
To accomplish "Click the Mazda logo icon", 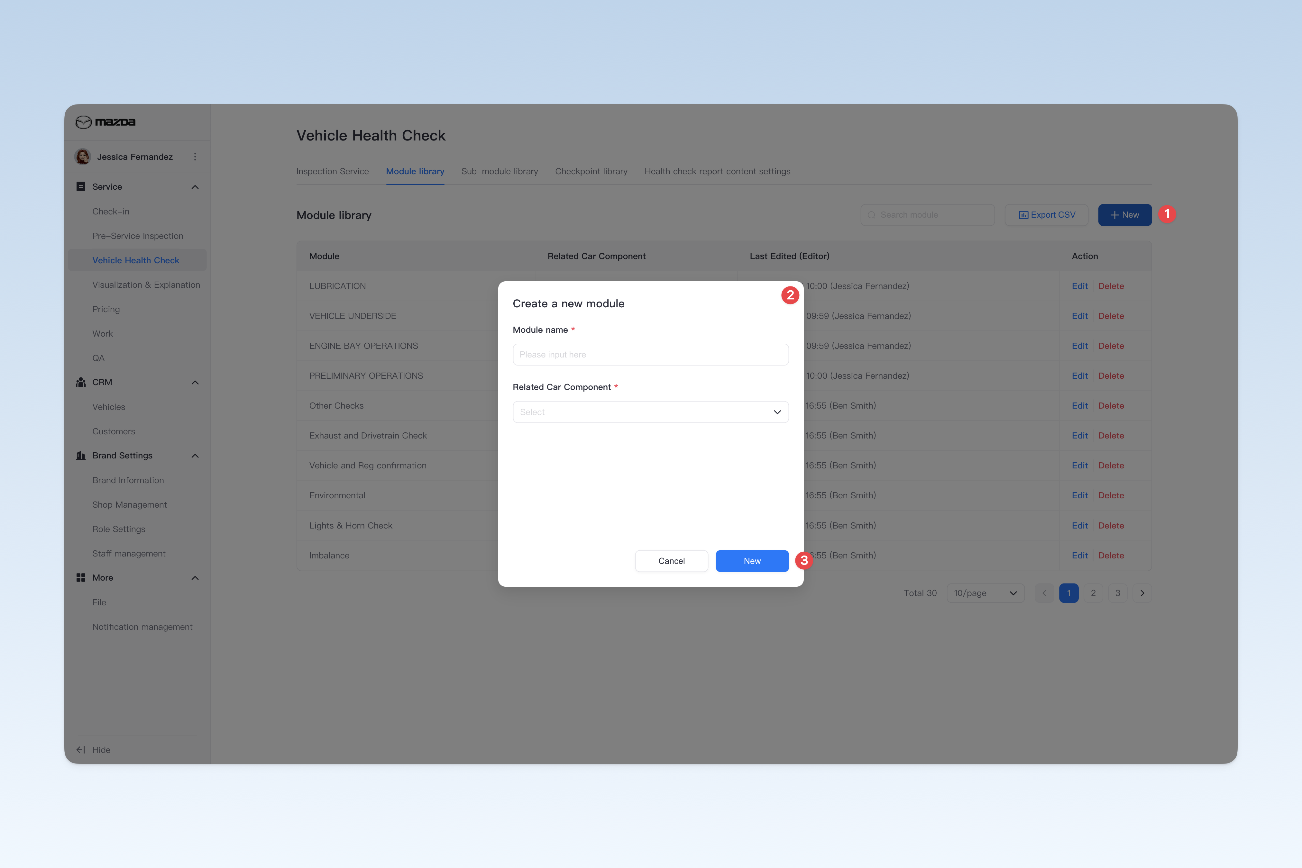I will coord(84,122).
